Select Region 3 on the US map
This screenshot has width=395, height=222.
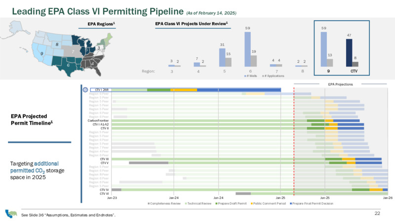coord(99,48)
